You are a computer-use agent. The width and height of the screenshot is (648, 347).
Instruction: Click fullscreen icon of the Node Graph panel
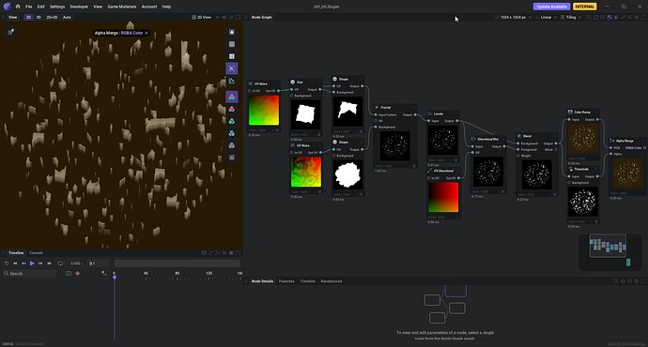click(643, 17)
